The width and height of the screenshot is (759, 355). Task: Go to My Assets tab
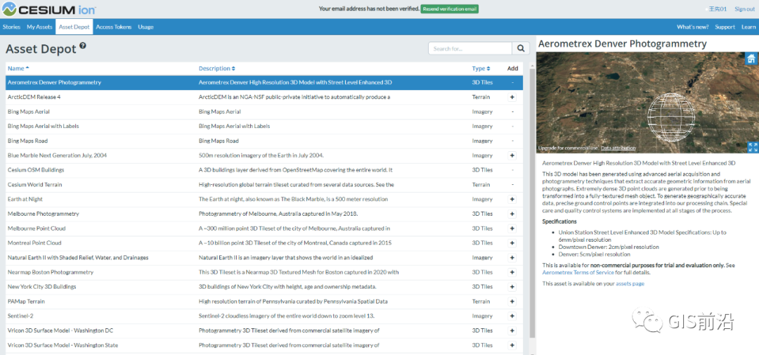pos(39,27)
